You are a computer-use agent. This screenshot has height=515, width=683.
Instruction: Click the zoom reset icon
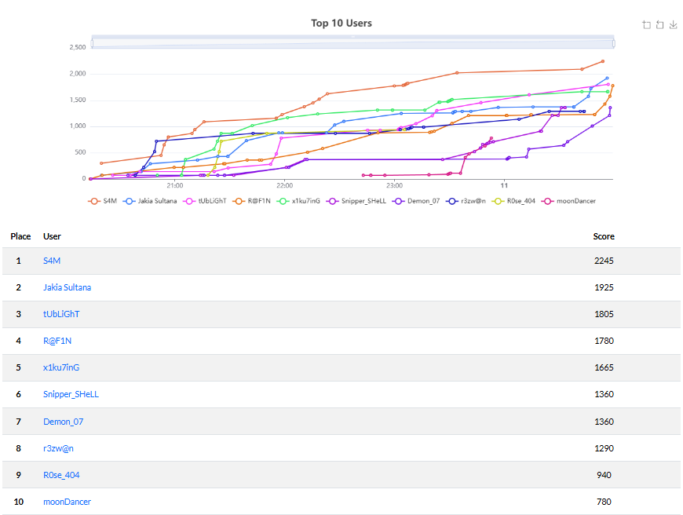coord(659,25)
